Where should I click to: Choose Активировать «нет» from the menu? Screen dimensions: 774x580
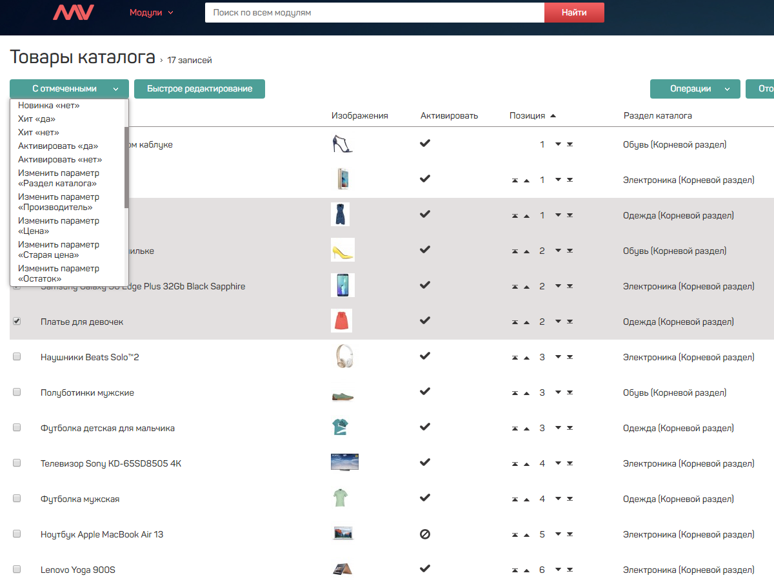tap(60, 159)
